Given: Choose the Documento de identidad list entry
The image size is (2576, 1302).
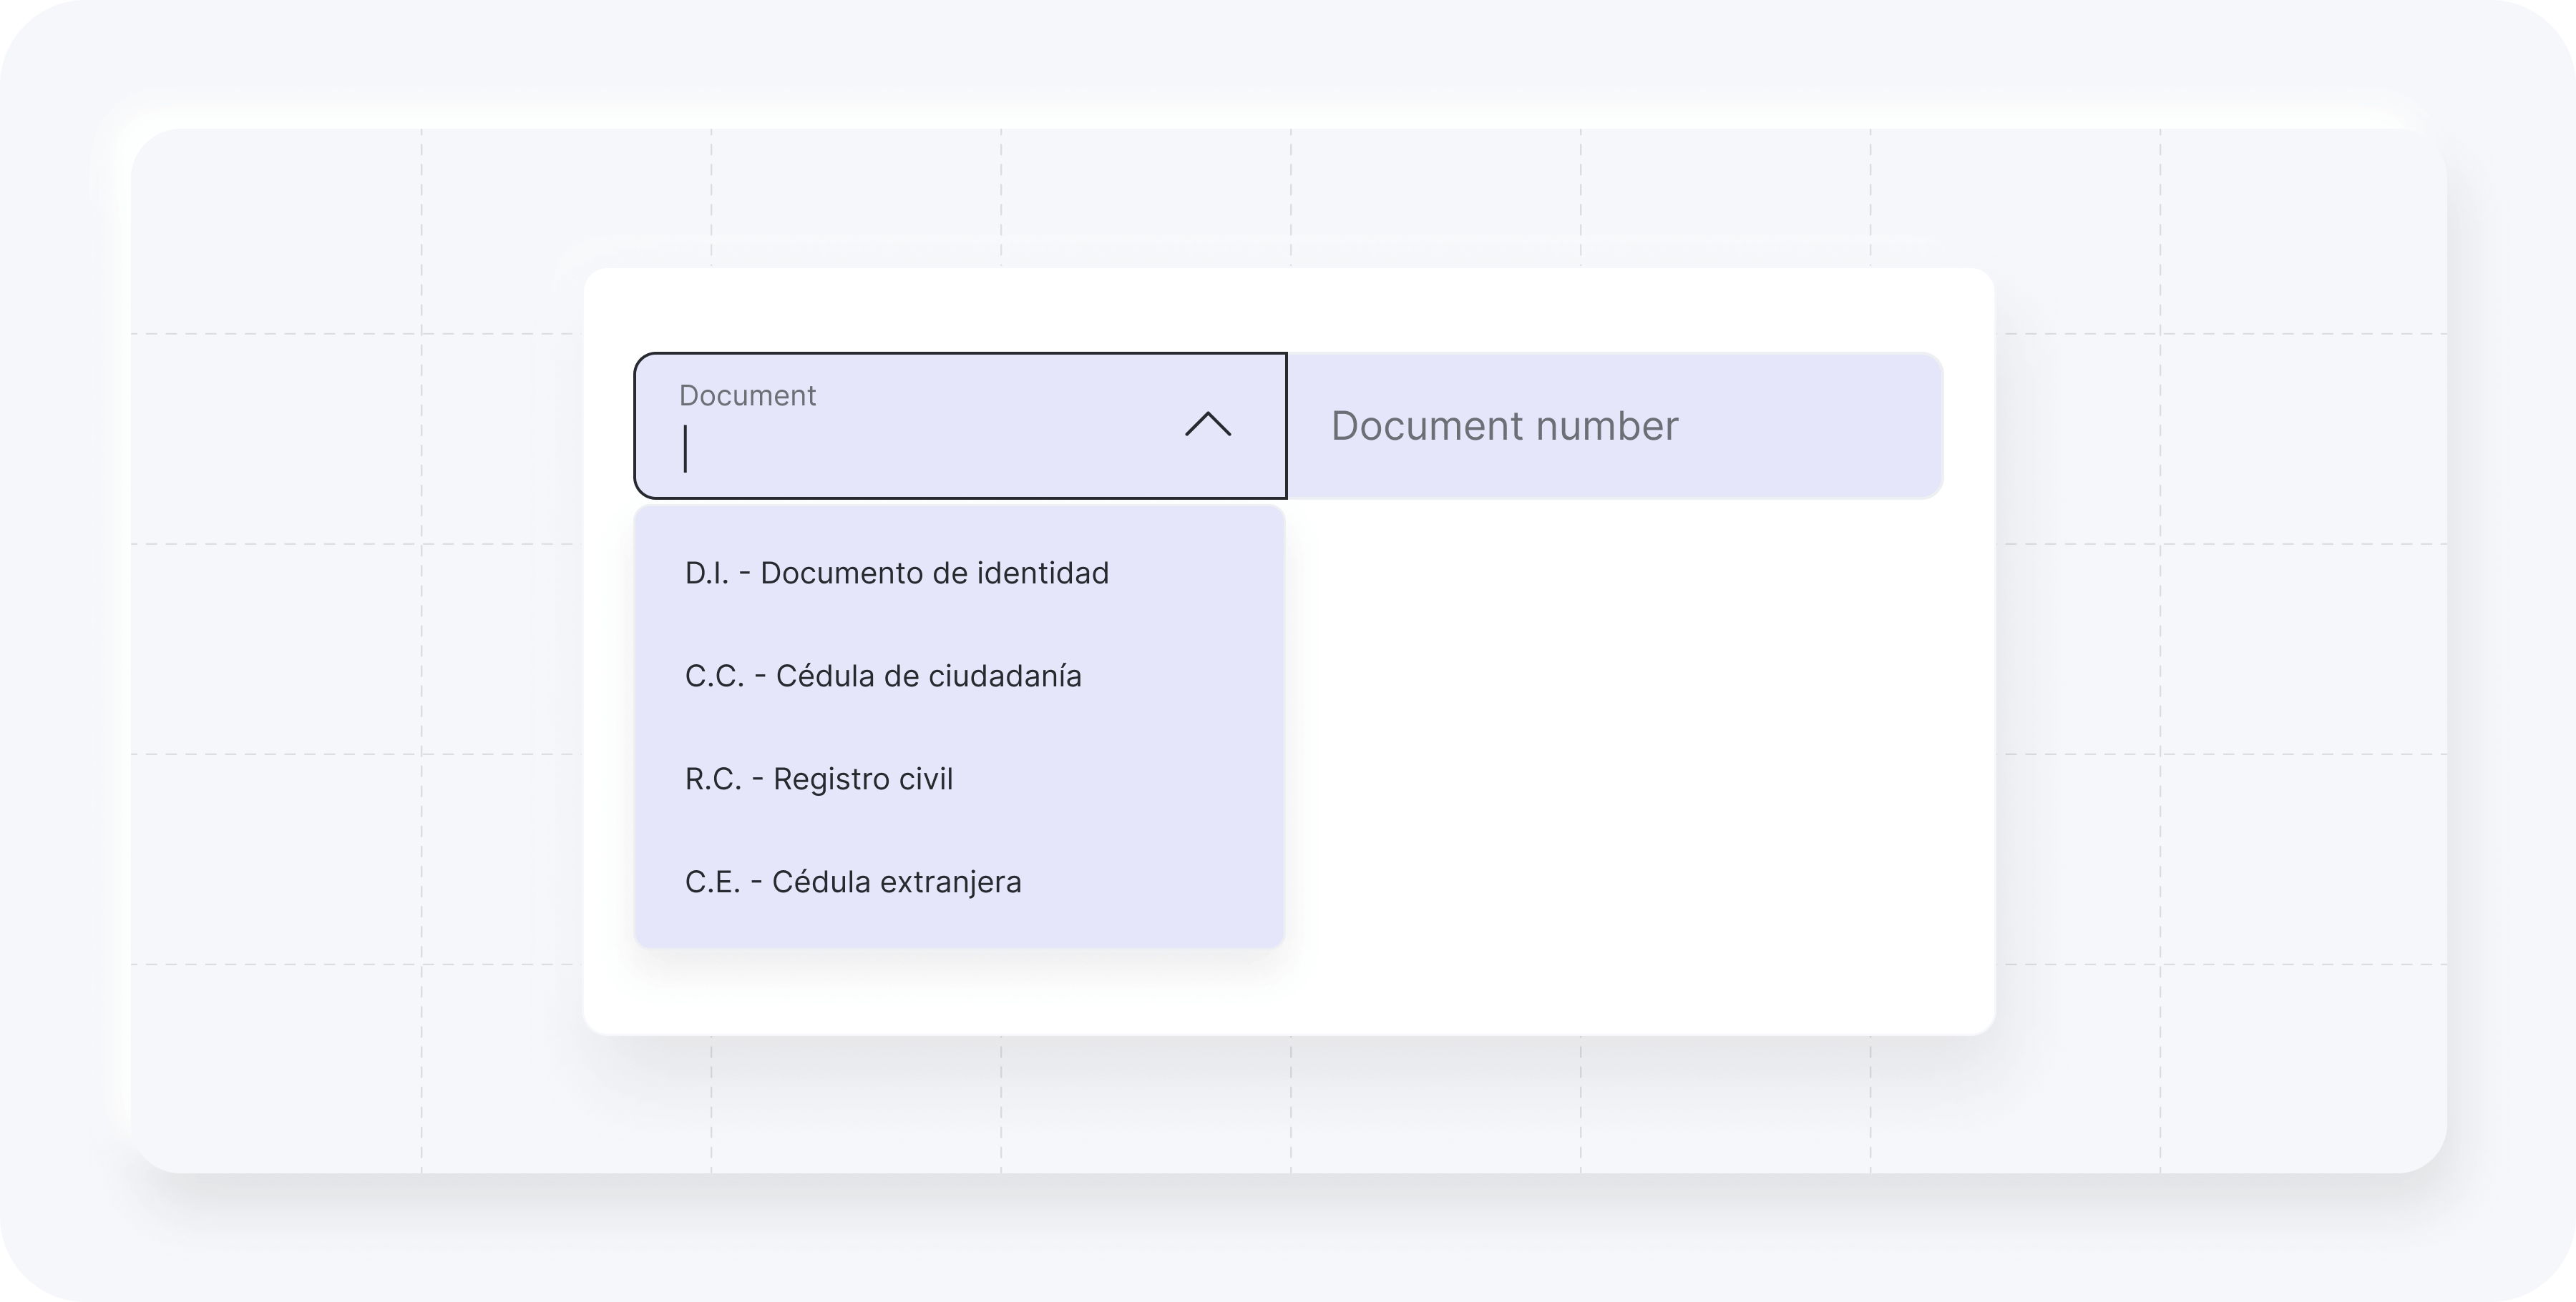Looking at the screenshot, I should click(934, 573).
